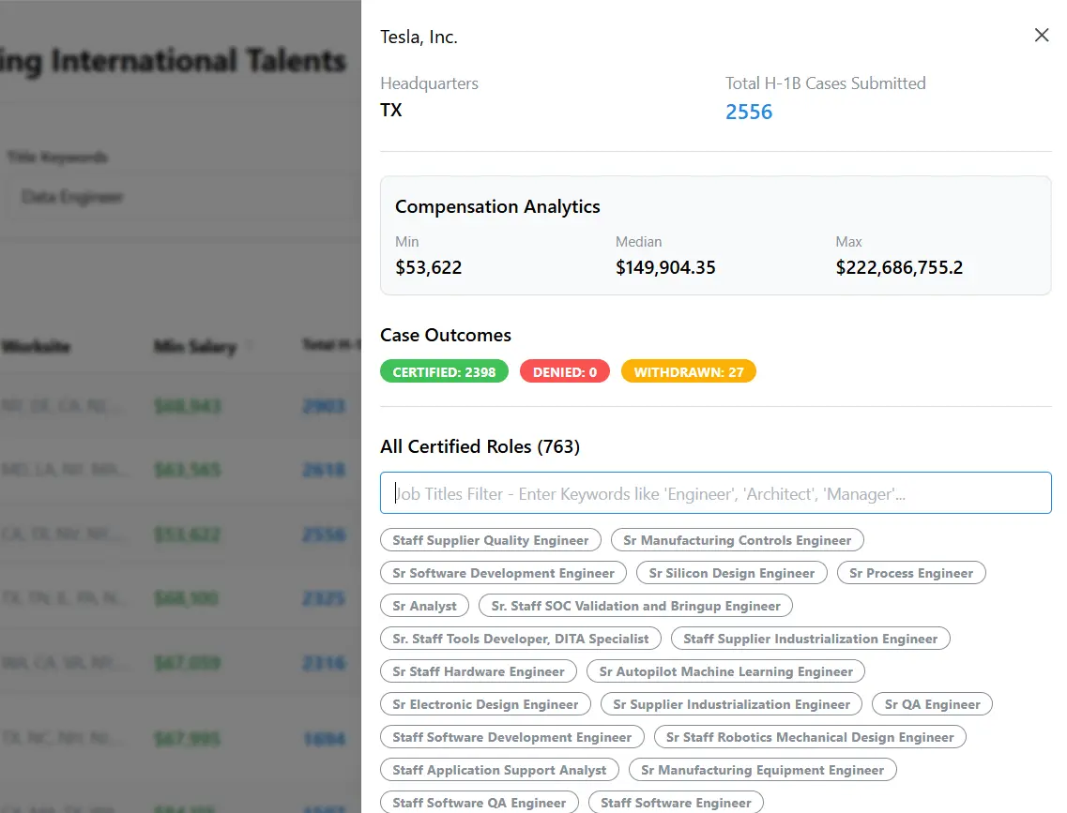The height and width of the screenshot is (813, 1067).
Task: Click the DENIED: 0 outcome badge
Action: pyautogui.click(x=564, y=371)
